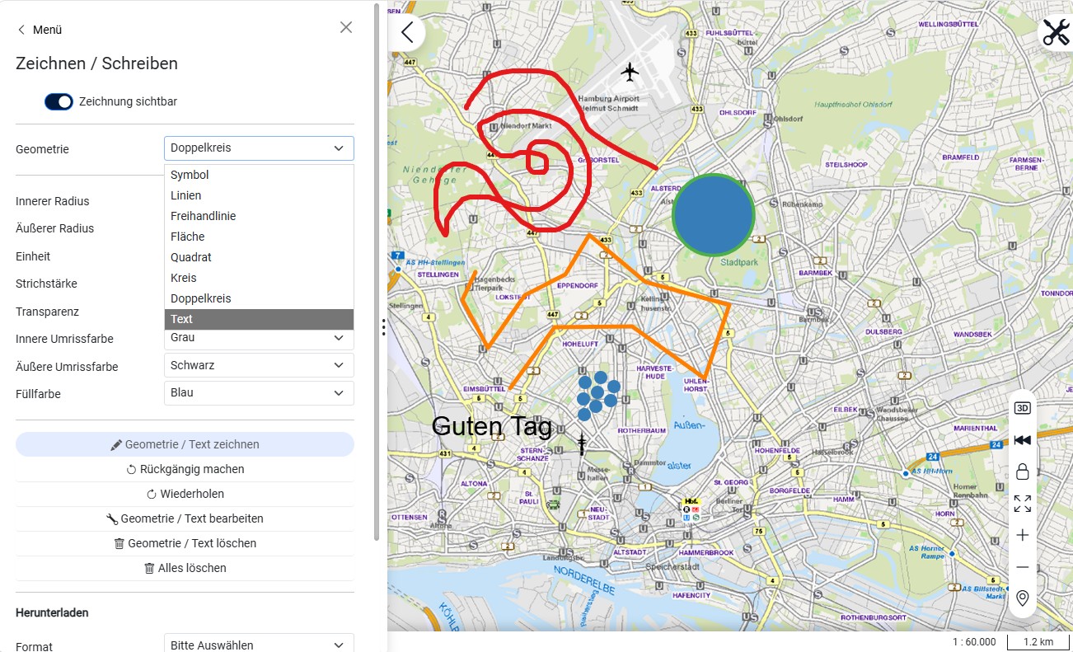Viewport: 1073px width, 652px height.
Task: Open the tools wrench icon on the map
Action: (x=1056, y=32)
